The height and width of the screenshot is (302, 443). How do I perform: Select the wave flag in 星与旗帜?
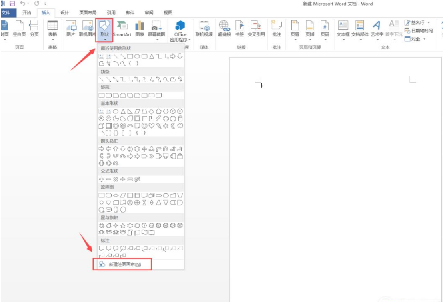tap(144, 232)
